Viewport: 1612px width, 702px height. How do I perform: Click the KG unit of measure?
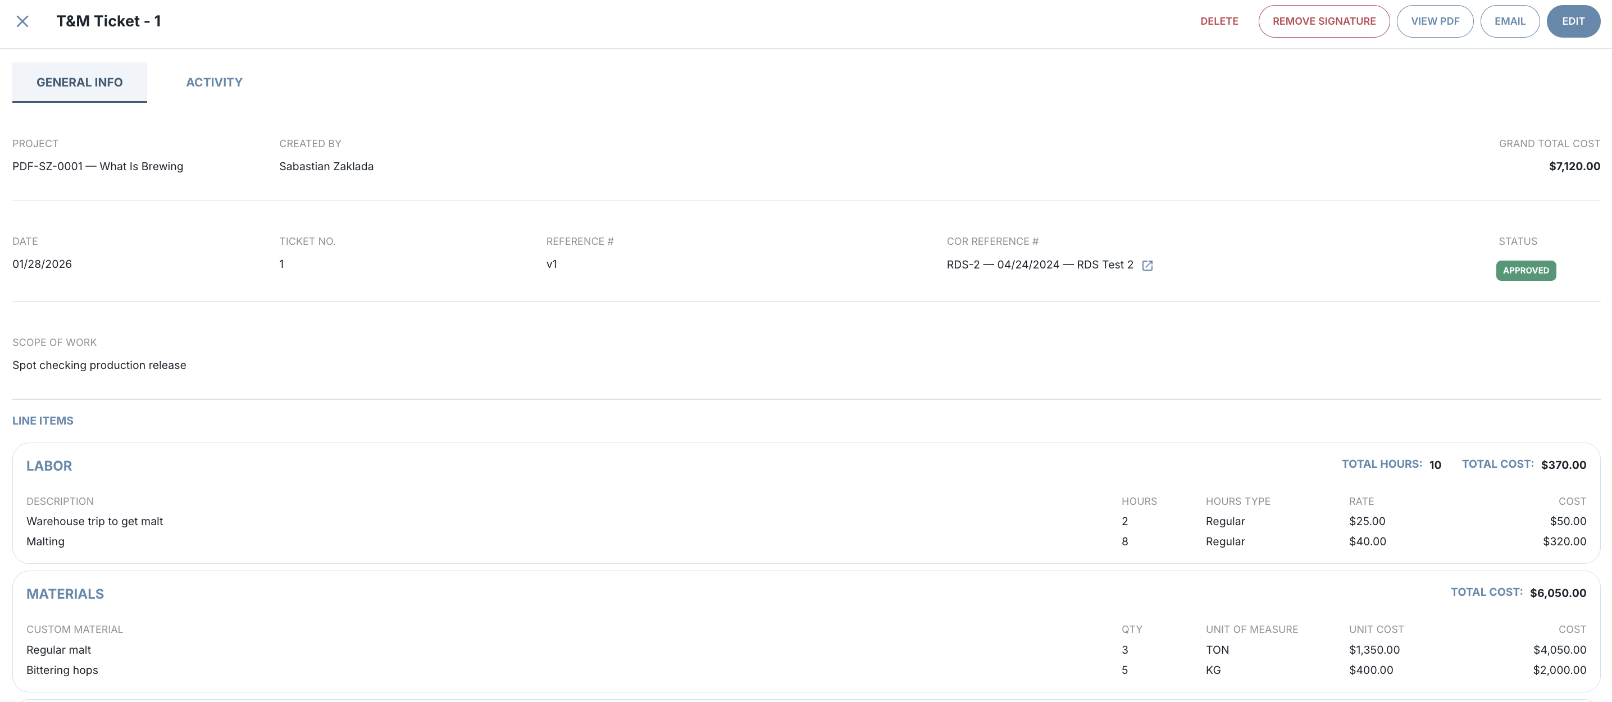(x=1213, y=670)
